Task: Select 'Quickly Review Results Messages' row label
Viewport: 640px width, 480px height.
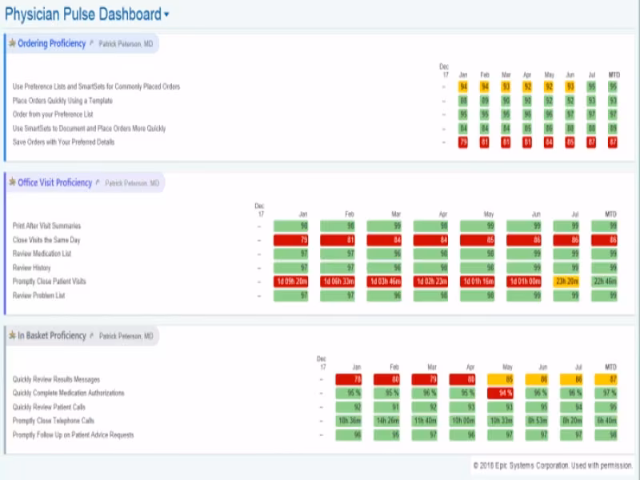Action: pyautogui.click(x=56, y=379)
